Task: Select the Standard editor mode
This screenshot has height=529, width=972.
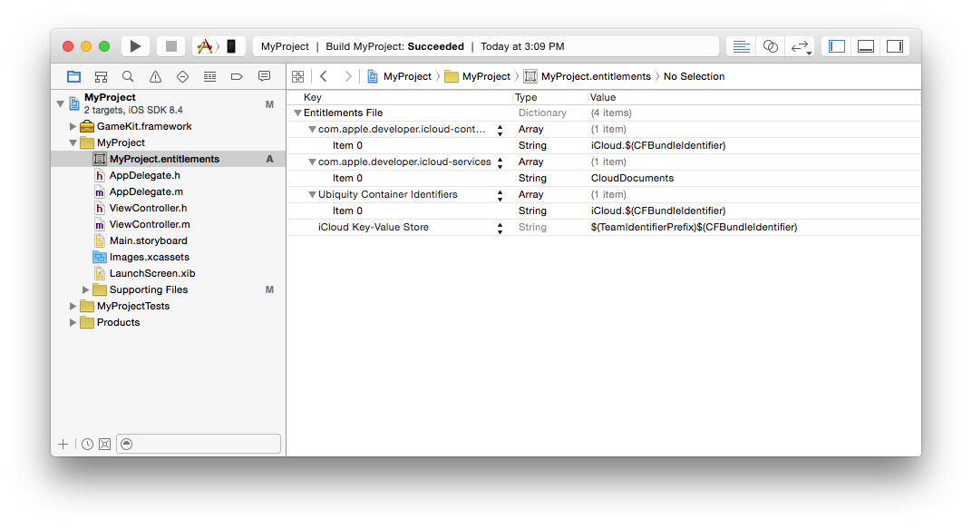Action: [741, 46]
